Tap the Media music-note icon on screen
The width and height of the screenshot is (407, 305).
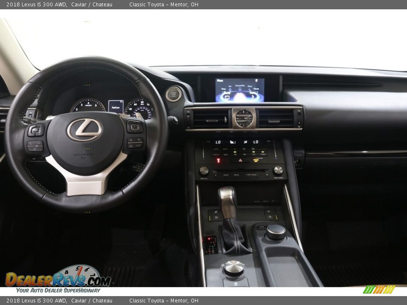click(x=253, y=97)
